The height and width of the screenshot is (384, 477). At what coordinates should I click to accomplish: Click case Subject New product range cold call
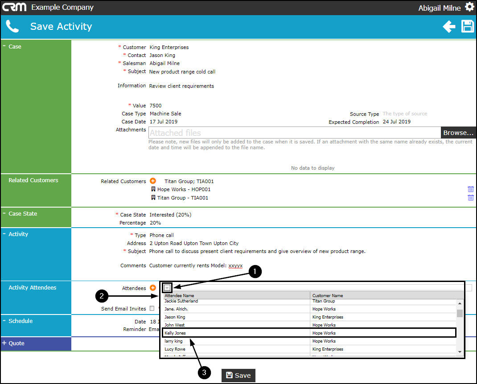[x=182, y=72]
